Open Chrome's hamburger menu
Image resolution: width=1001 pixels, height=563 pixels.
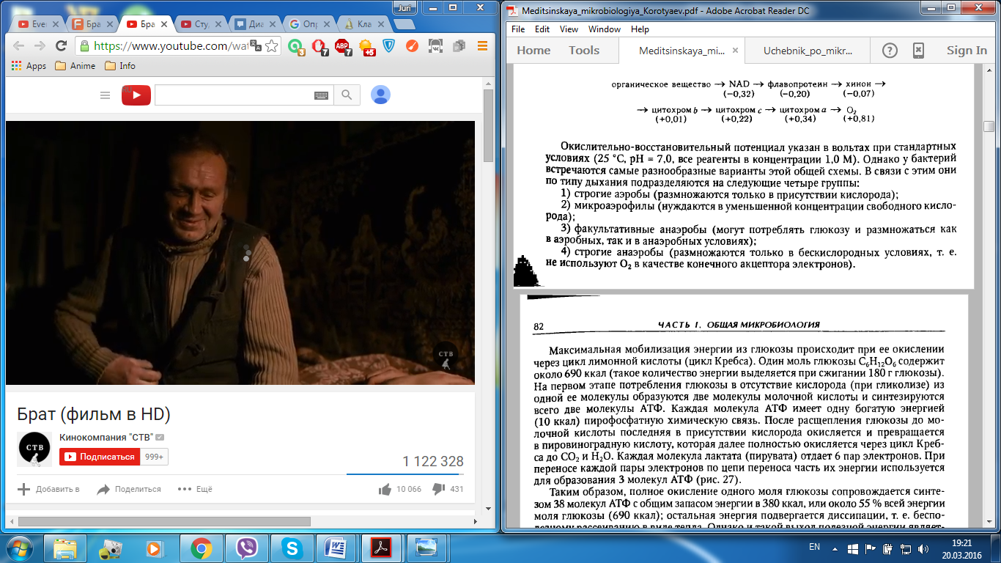[482, 45]
